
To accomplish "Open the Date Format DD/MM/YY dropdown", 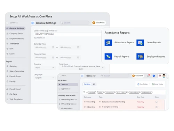I will (x=68, y=34).
